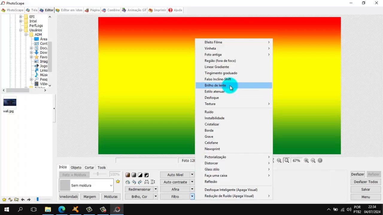Apply the sepia tone icon
Screen dimensions: 383x215
(x=128, y=175)
